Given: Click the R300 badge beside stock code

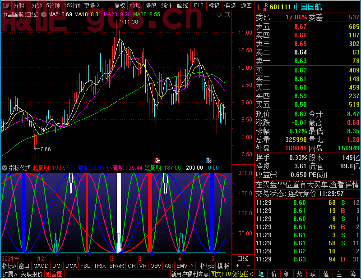Looking at the screenshot, I should (266, 7).
